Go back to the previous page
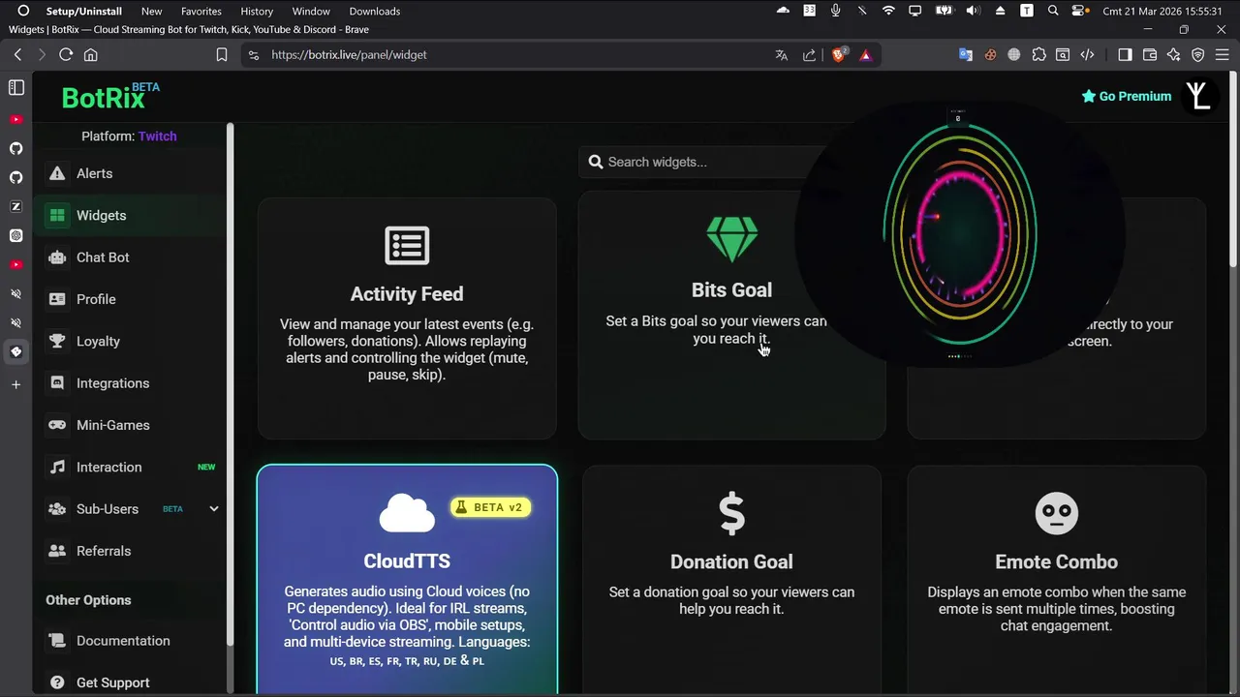The image size is (1240, 697). click(17, 55)
